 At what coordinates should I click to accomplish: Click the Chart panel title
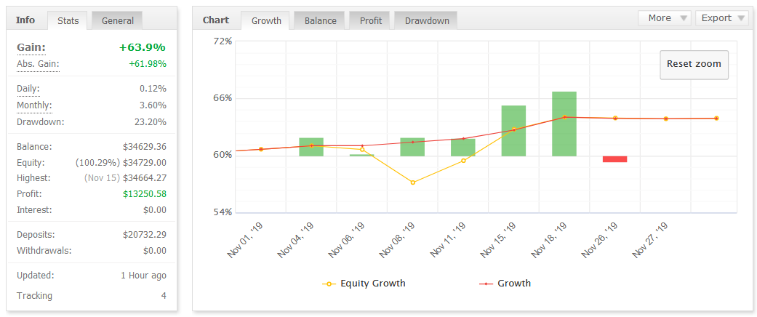click(216, 20)
